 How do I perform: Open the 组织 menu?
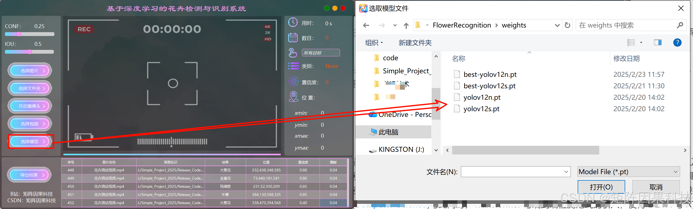(x=374, y=43)
